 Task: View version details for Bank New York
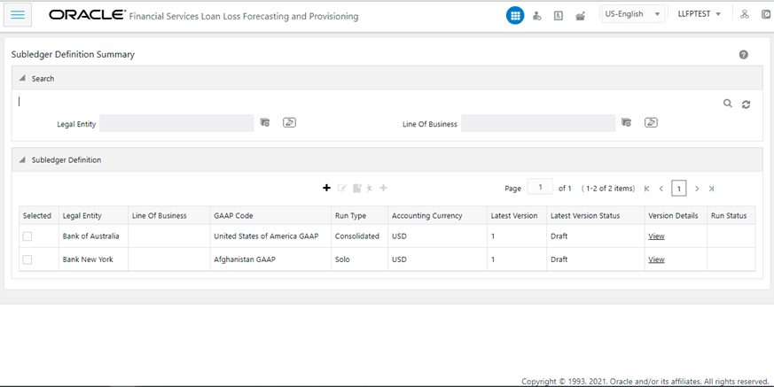coord(656,259)
